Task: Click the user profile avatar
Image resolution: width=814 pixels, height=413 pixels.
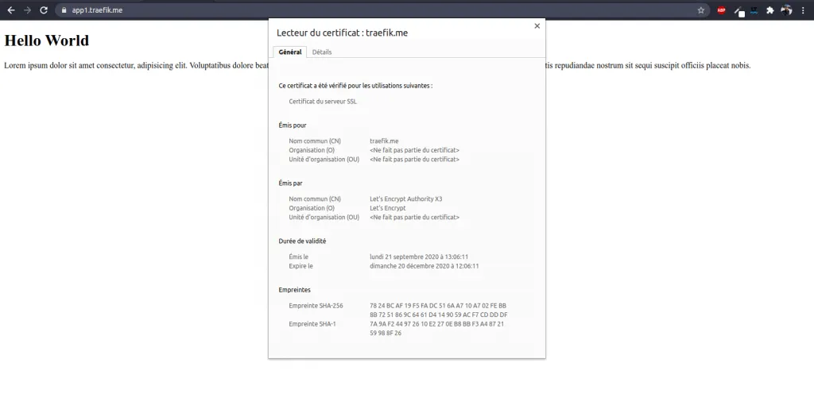Action: [786, 10]
